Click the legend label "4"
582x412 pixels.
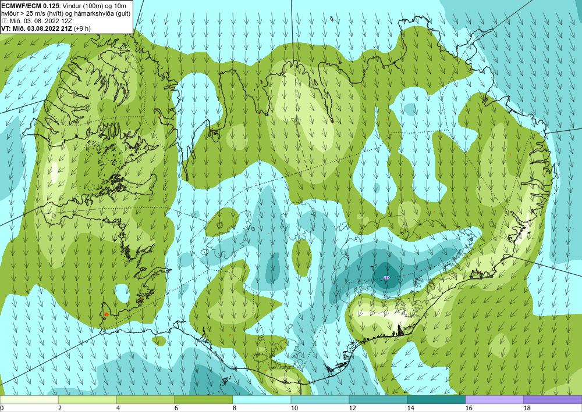[118, 409]
